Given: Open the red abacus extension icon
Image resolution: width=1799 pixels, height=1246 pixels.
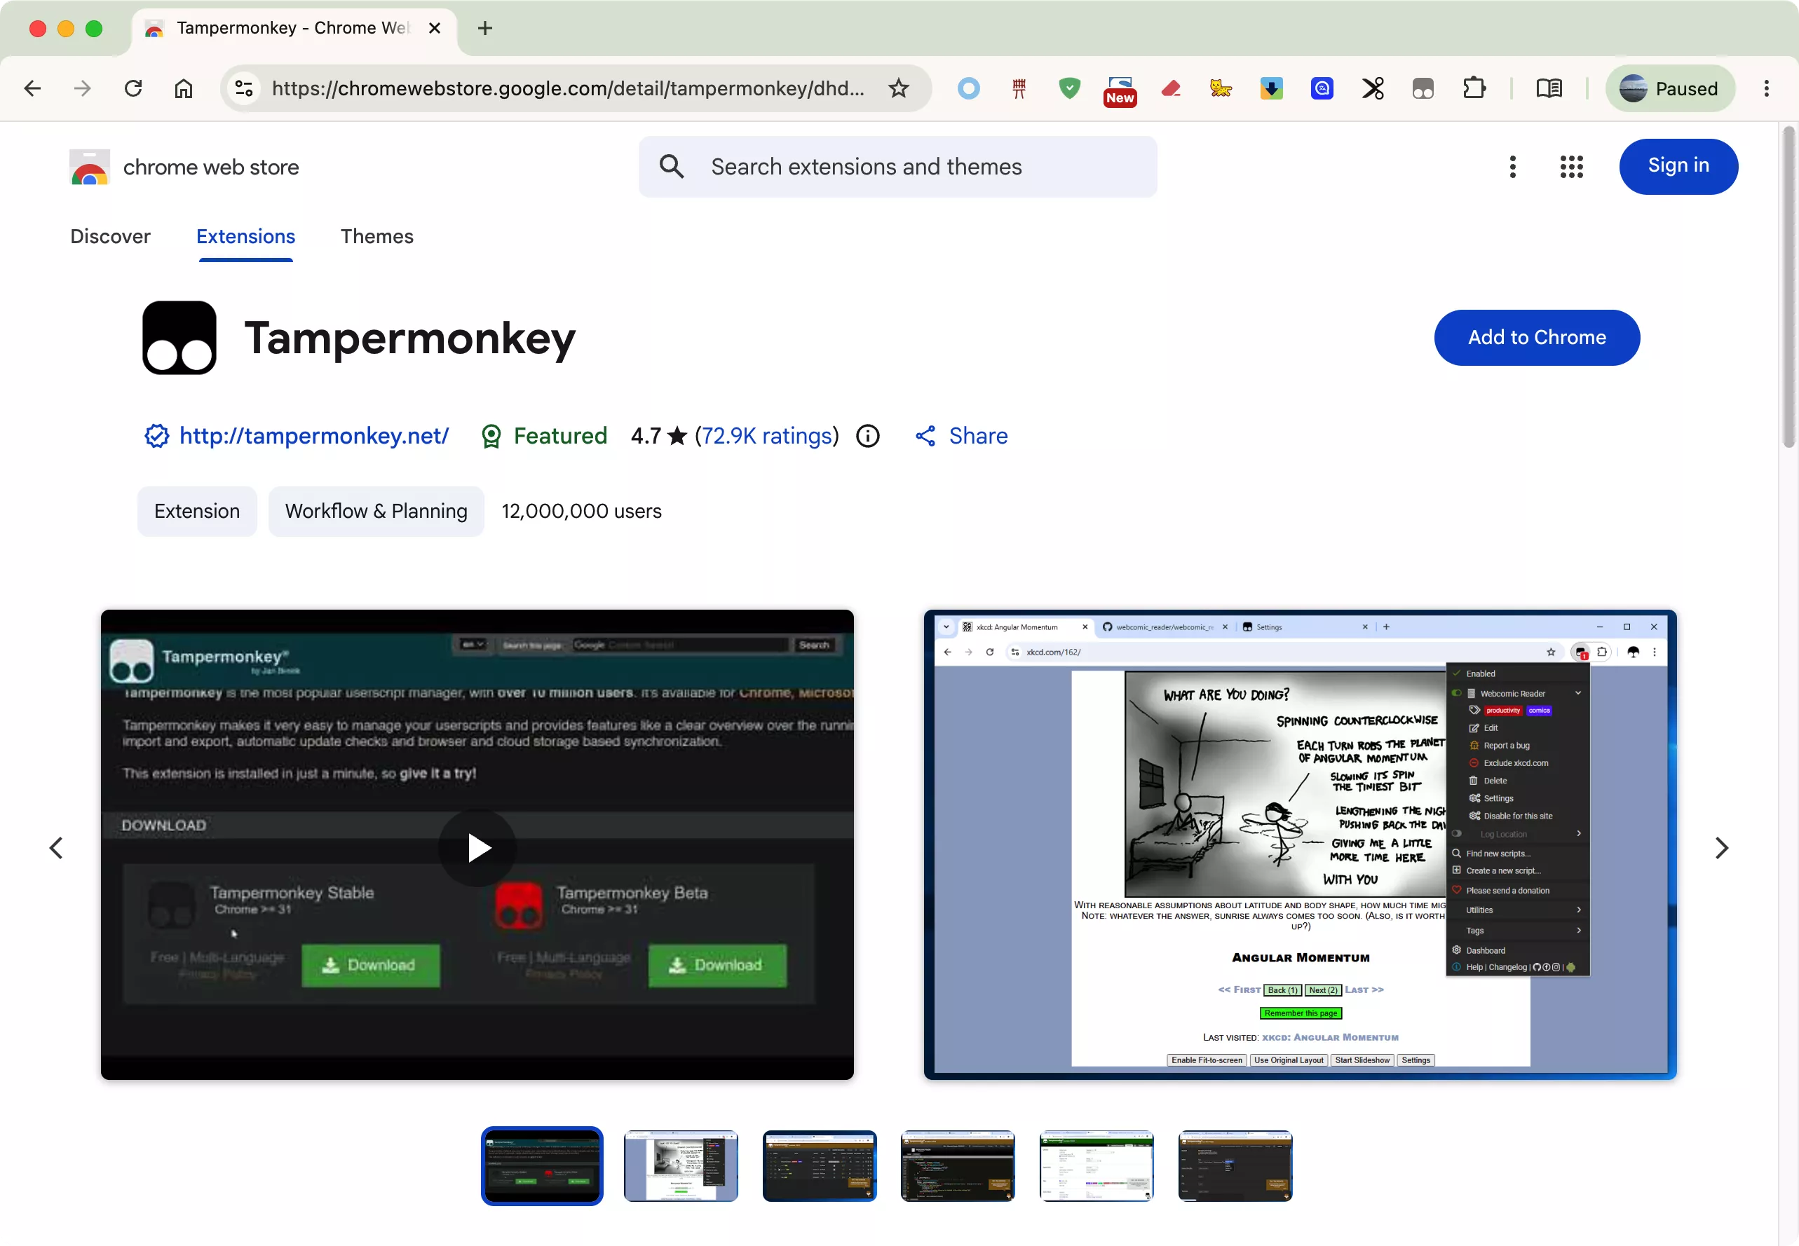Looking at the screenshot, I should [x=1019, y=88].
